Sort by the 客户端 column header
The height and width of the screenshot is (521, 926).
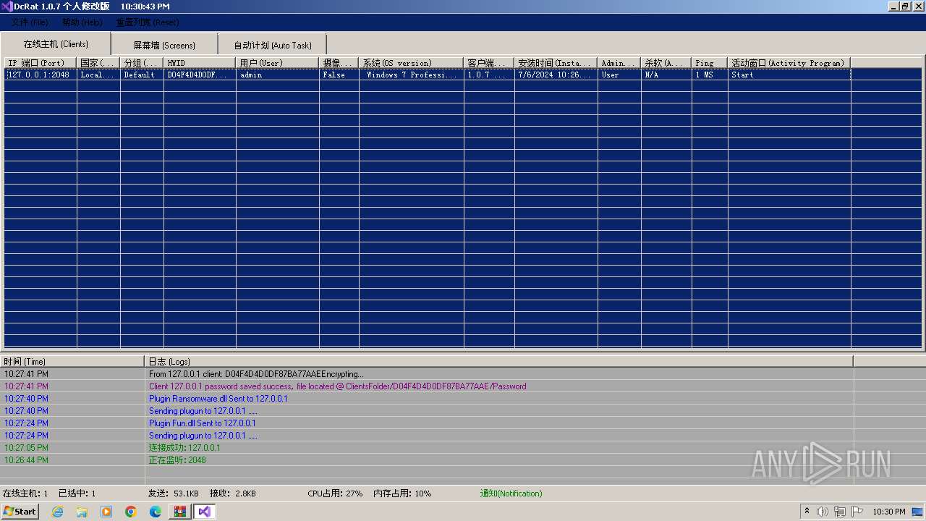pos(489,63)
